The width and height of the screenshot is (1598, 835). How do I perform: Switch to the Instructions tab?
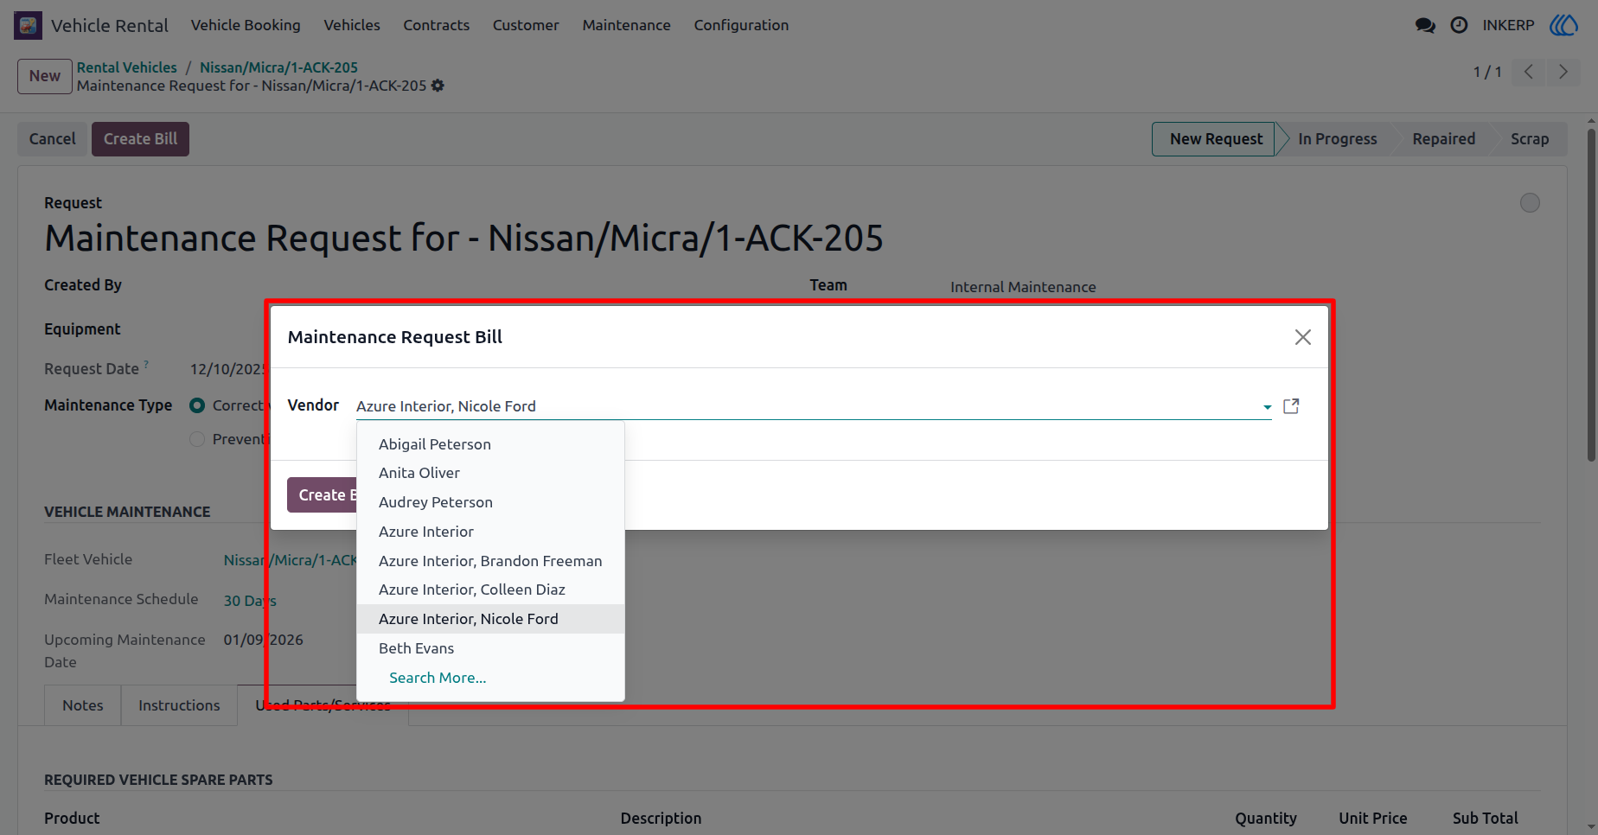pyautogui.click(x=179, y=705)
